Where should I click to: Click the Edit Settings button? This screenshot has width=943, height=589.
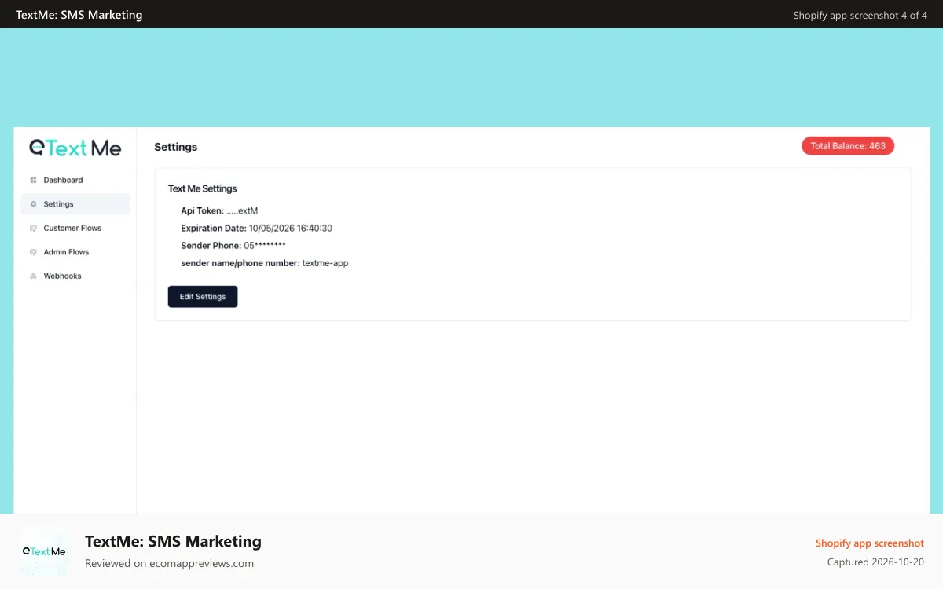203,297
